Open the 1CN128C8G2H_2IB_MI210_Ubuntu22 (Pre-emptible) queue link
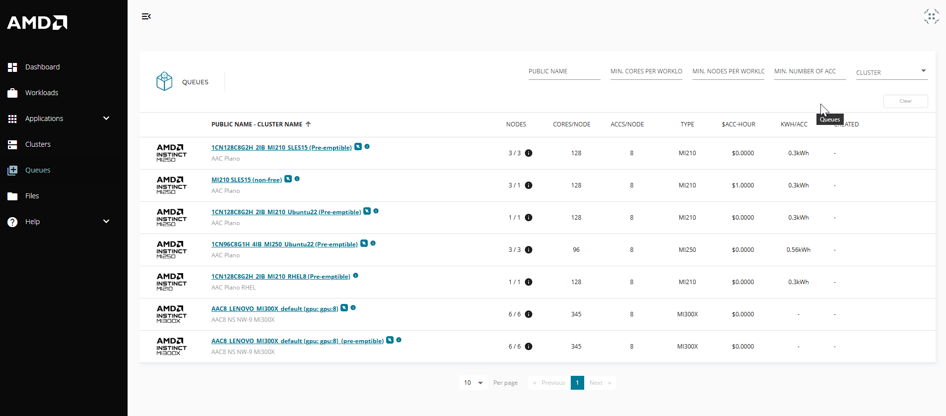The height and width of the screenshot is (416, 946). click(x=286, y=212)
